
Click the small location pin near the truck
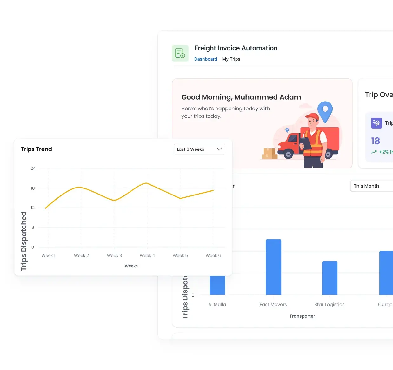[287, 130]
